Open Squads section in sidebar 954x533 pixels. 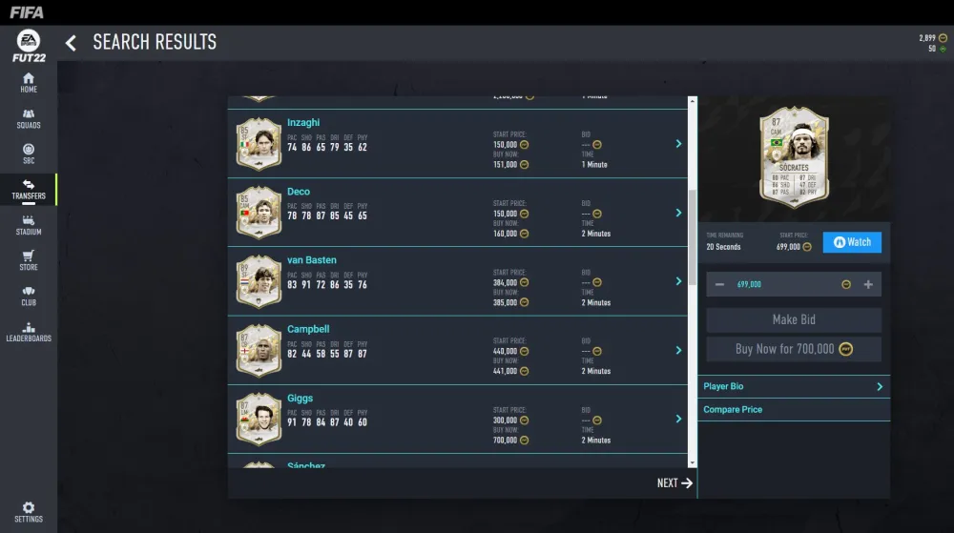(x=29, y=118)
